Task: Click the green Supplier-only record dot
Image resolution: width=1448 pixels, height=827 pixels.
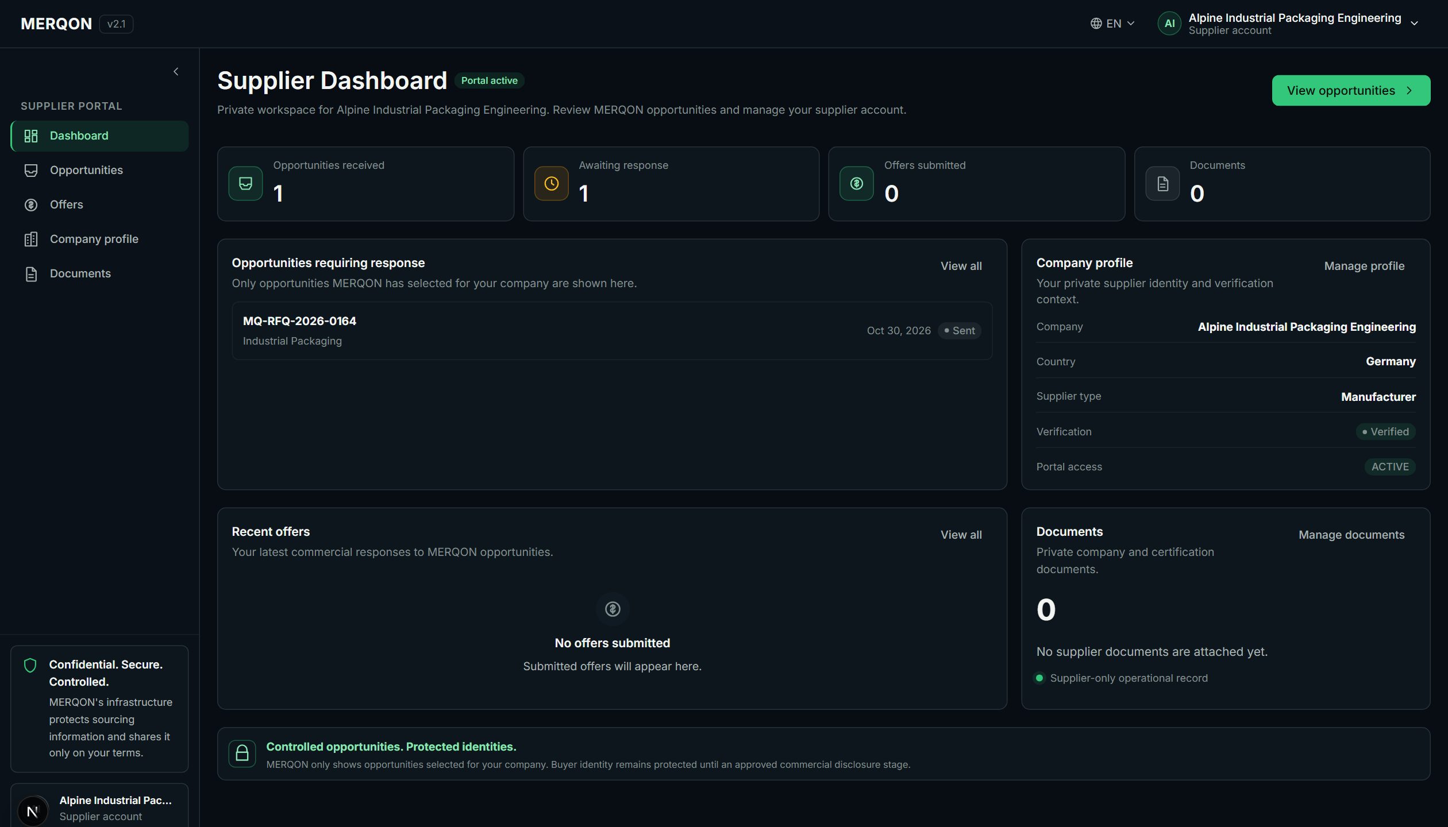Action: 1039,678
